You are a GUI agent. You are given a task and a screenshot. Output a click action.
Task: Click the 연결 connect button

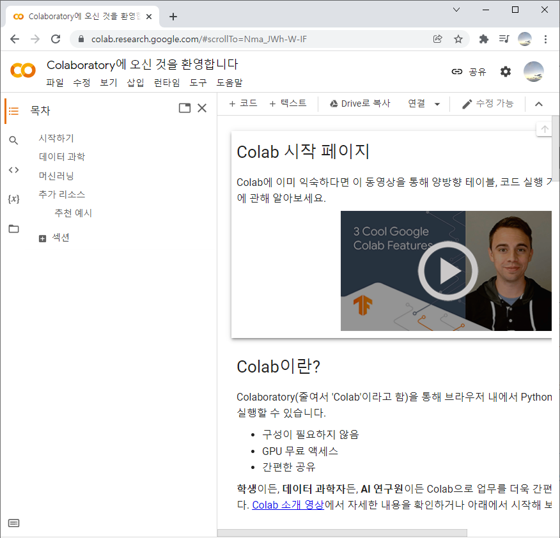[417, 104]
